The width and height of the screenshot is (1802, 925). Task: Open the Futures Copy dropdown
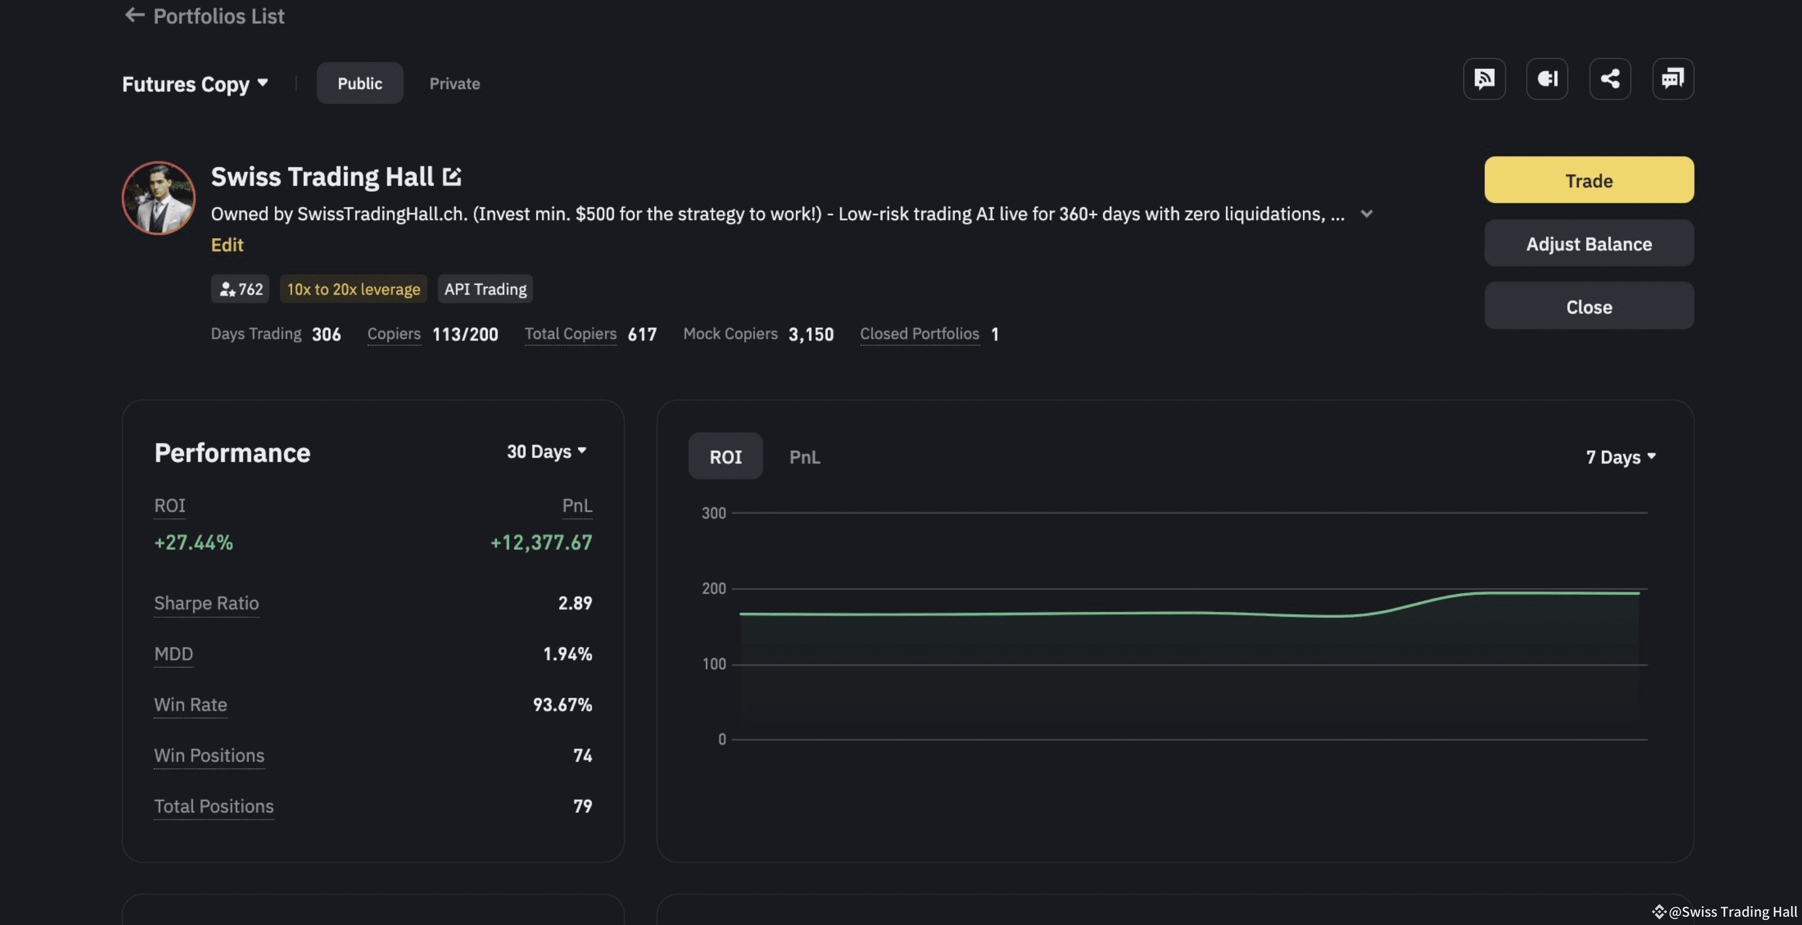195,84
